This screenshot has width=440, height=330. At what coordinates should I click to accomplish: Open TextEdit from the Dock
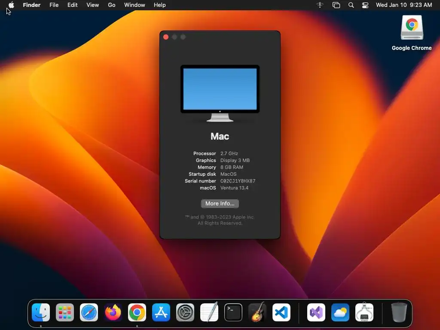[x=209, y=312]
